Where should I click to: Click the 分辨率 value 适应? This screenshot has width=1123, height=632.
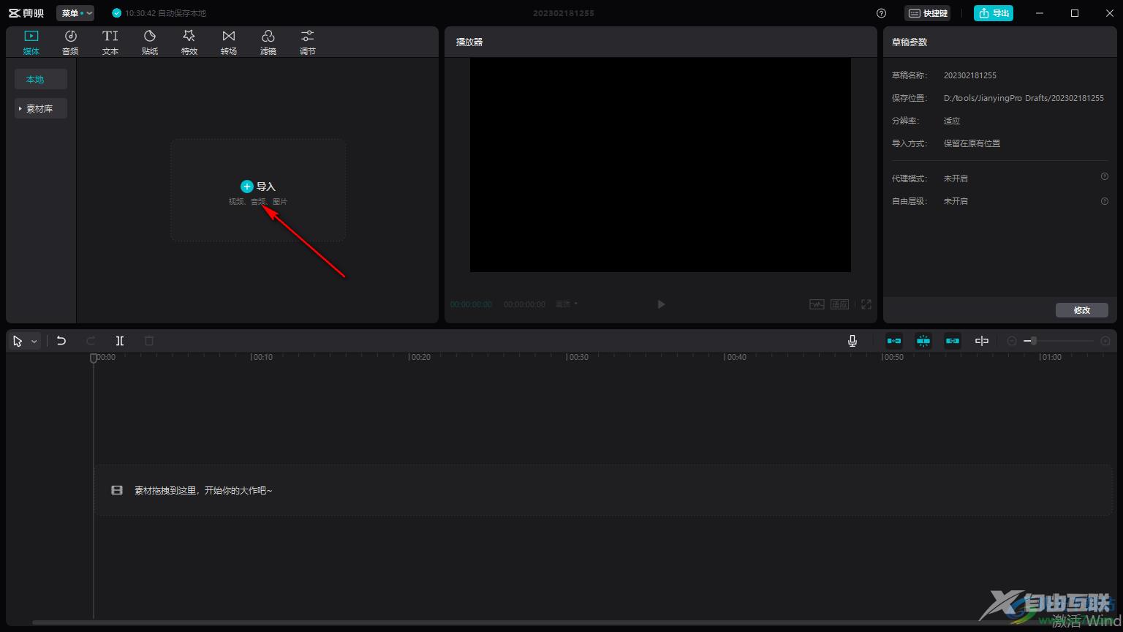952,121
